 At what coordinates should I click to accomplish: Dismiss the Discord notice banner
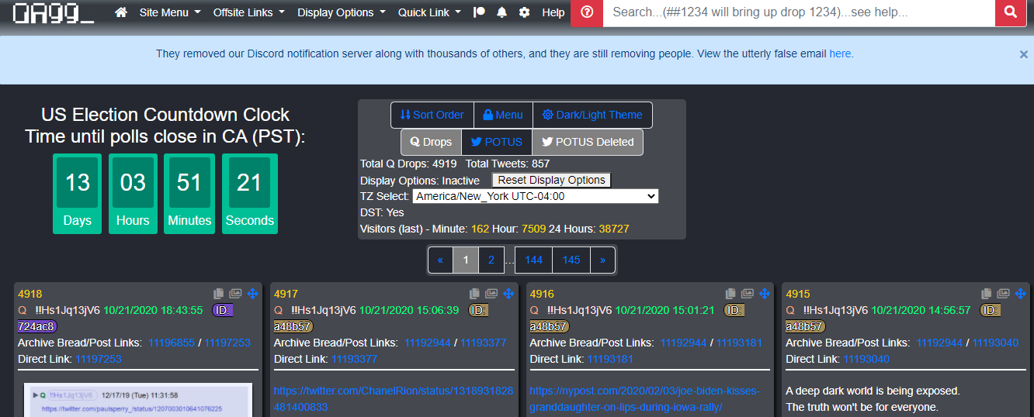tap(1023, 54)
